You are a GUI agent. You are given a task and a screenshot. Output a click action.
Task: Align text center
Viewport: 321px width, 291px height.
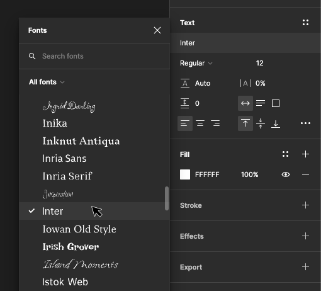pos(200,123)
